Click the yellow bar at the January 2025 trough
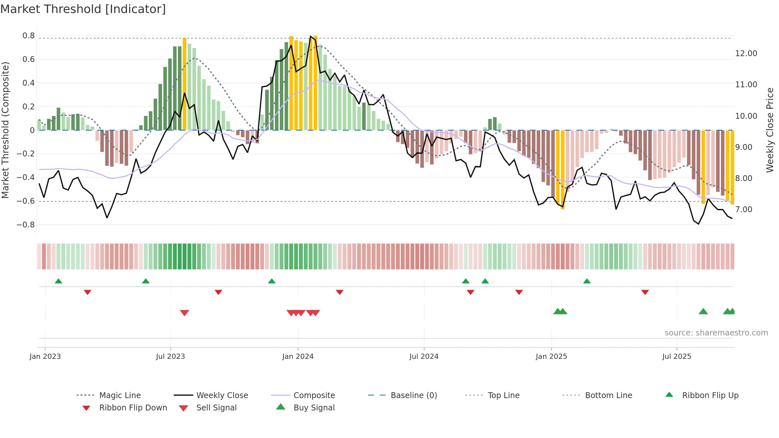 click(x=563, y=170)
